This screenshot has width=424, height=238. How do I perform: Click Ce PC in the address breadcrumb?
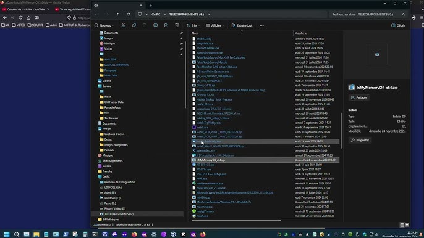[156, 14]
